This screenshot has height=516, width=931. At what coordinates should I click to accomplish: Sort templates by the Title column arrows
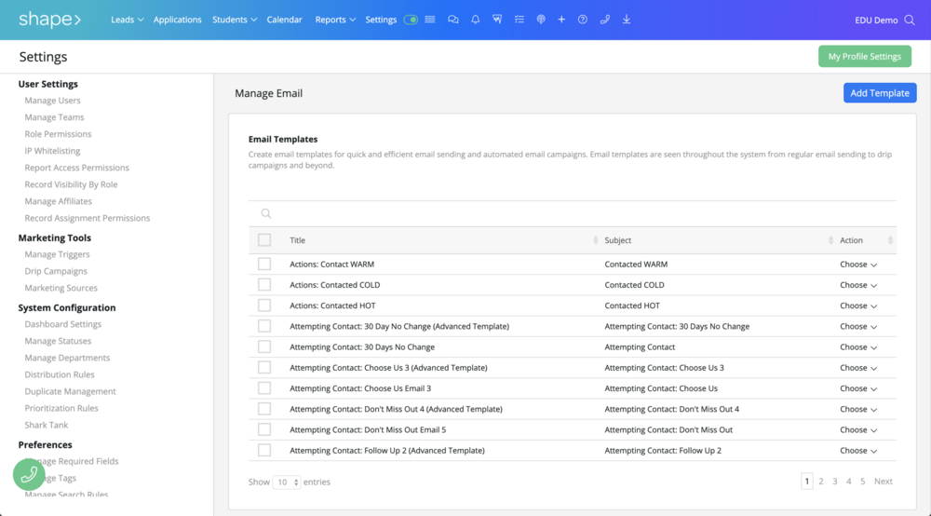click(x=595, y=240)
